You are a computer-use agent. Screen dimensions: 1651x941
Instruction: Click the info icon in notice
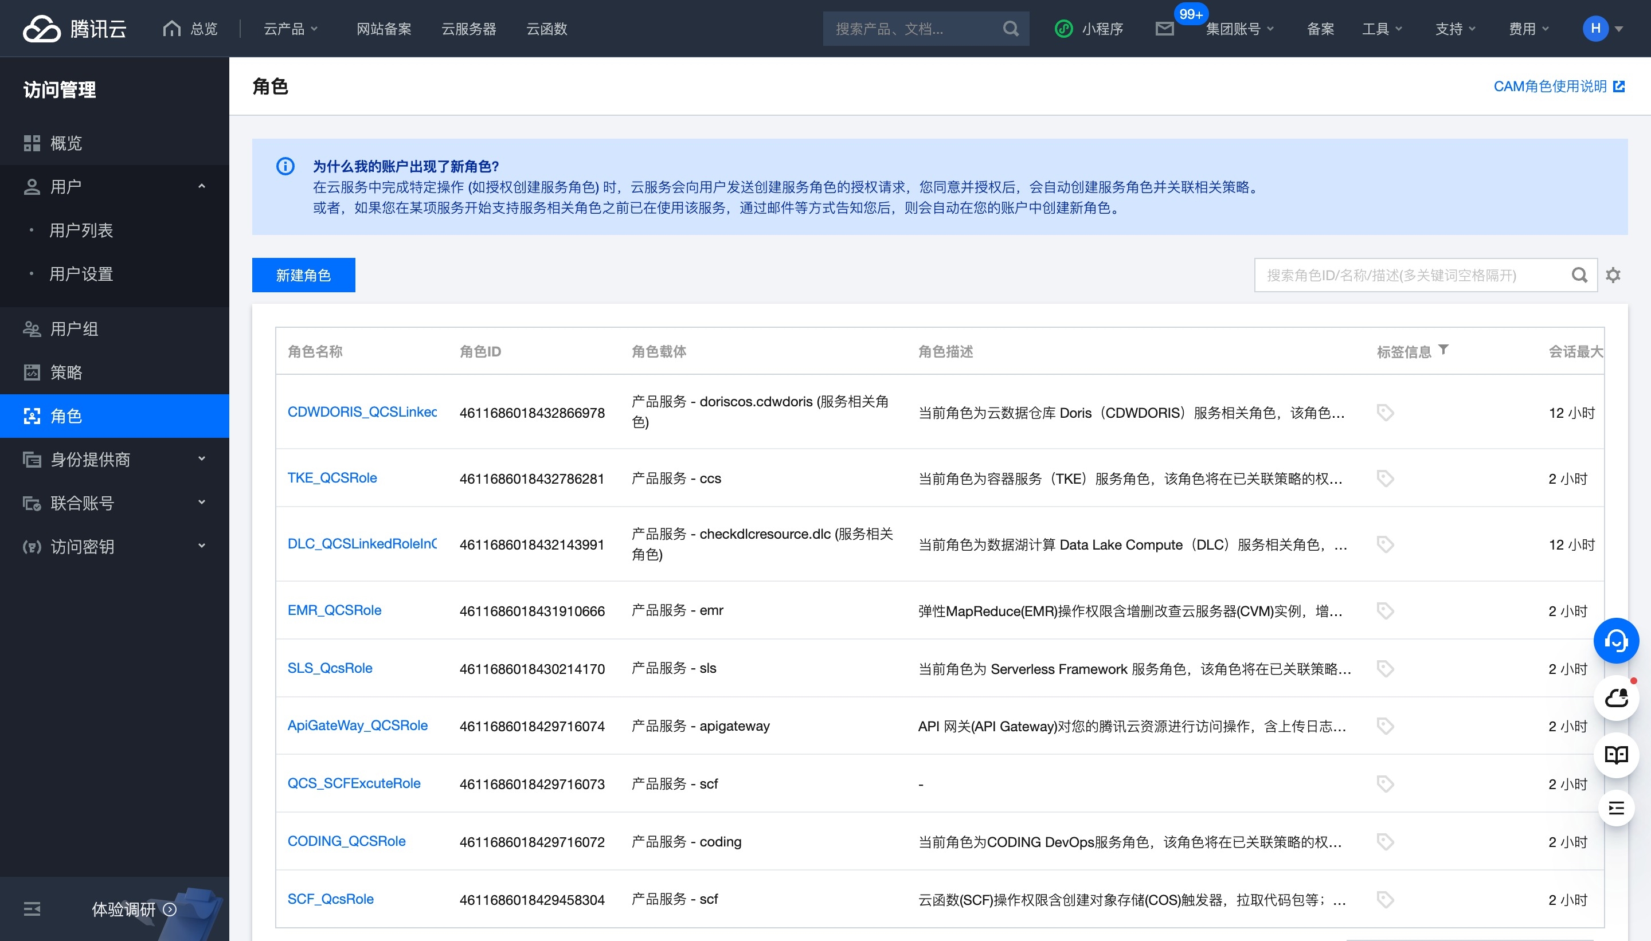pyautogui.click(x=285, y=166)
